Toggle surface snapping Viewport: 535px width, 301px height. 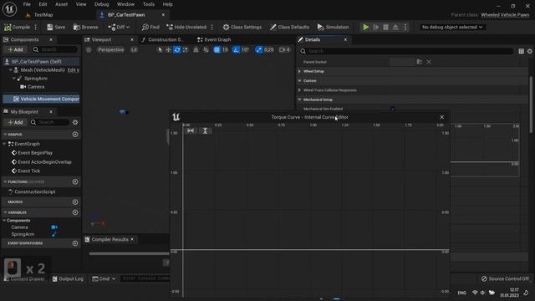tap(206, 50)
